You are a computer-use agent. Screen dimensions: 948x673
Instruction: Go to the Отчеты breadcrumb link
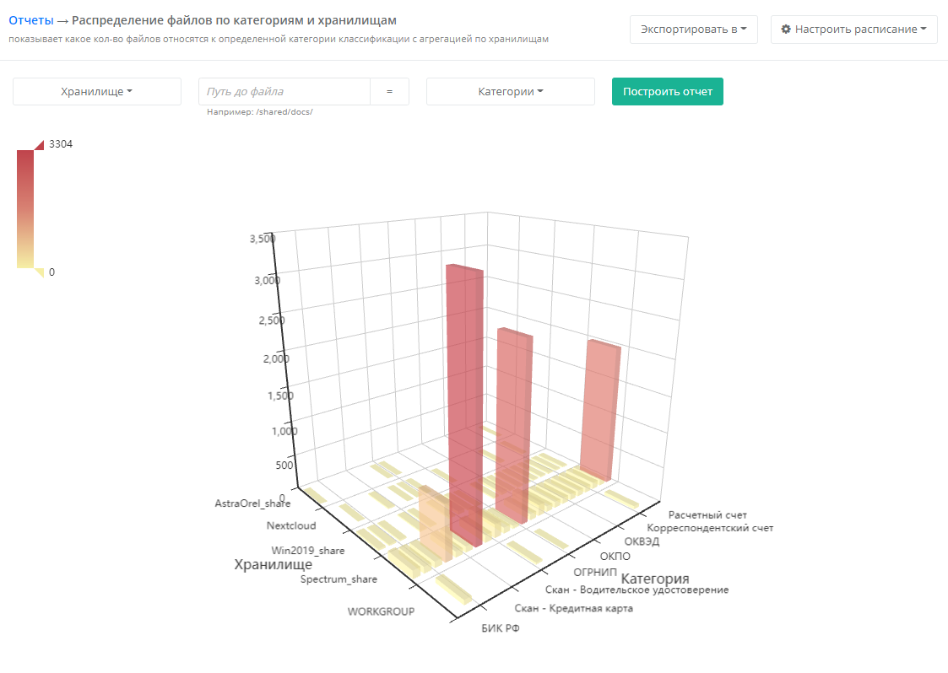click(30, 20)
